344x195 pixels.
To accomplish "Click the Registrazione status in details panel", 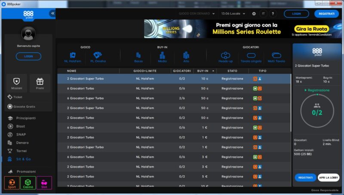I will coord(317,90).
